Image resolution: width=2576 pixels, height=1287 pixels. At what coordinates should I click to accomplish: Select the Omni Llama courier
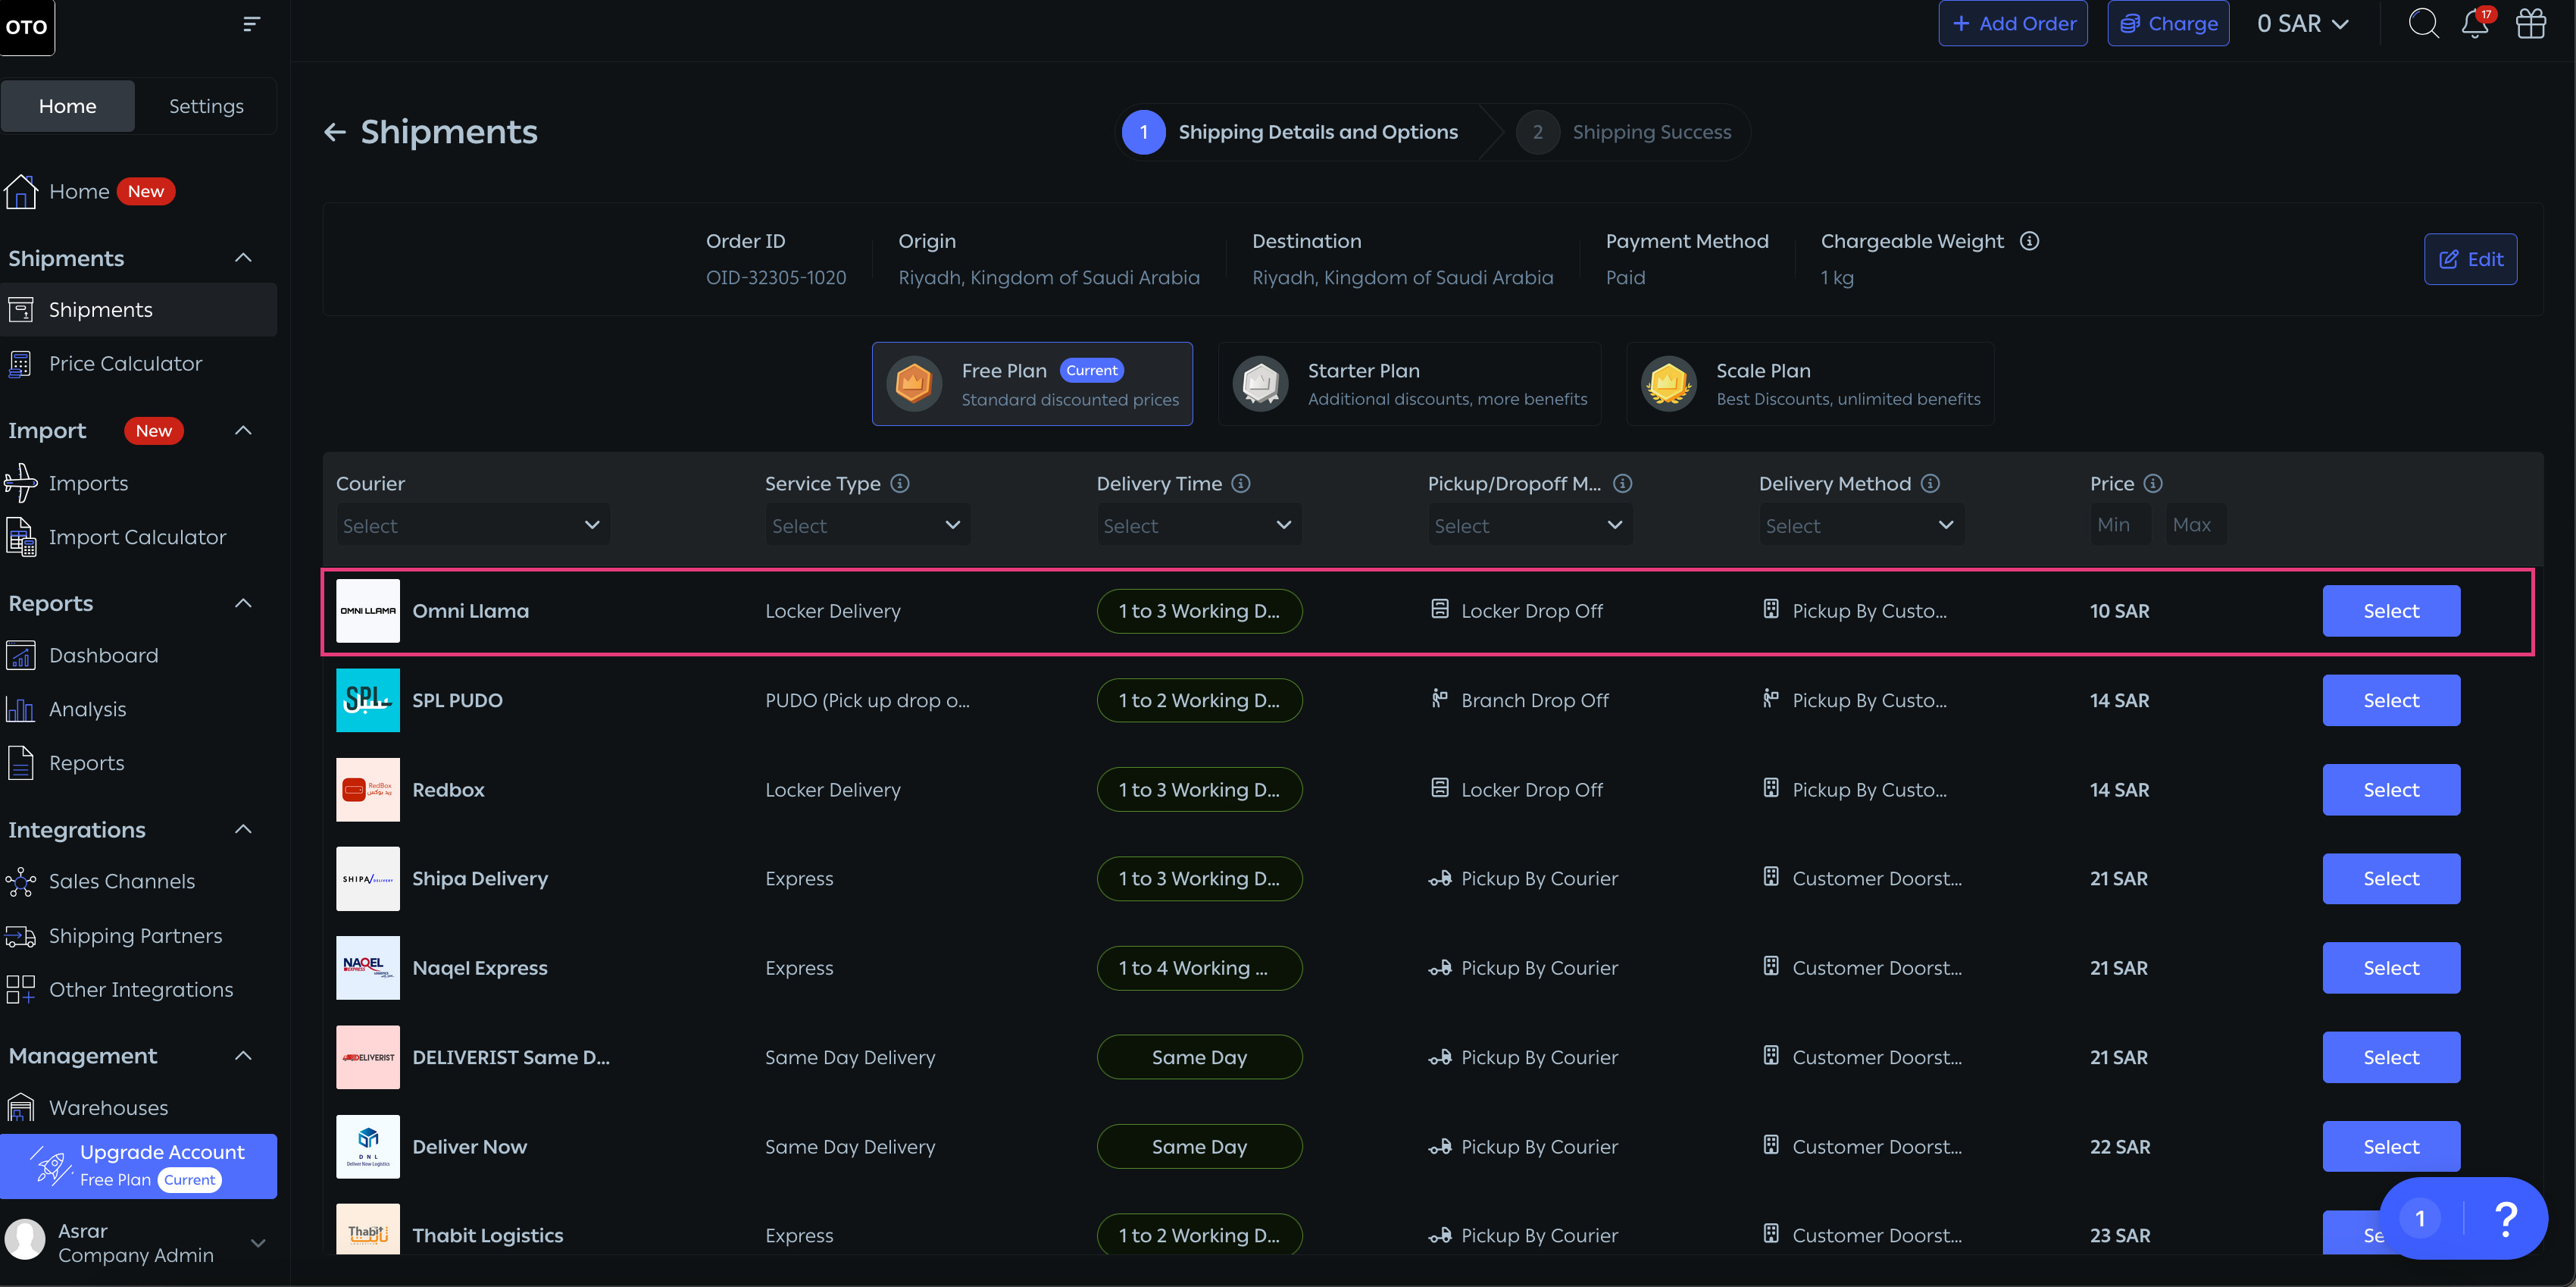pos(2390,610)
